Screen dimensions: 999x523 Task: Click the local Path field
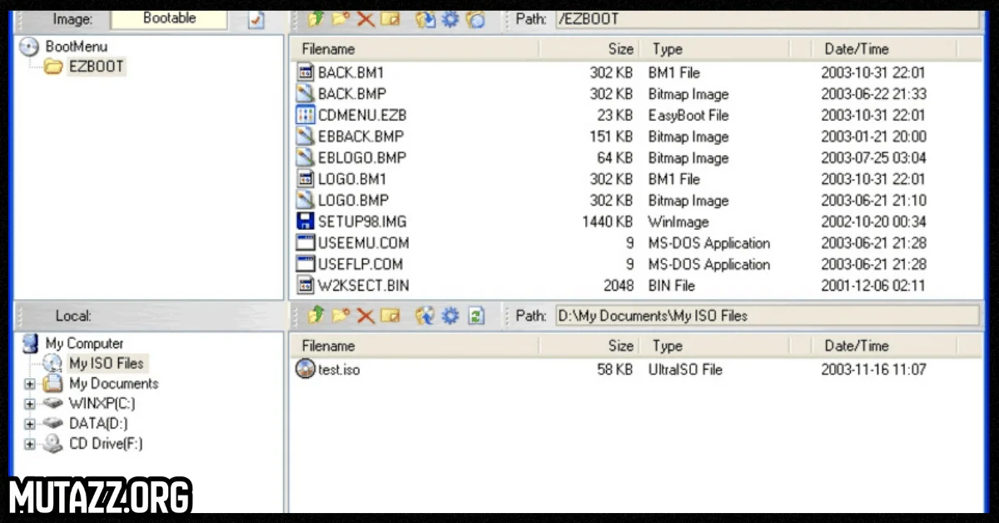click(x=766, y=316)
